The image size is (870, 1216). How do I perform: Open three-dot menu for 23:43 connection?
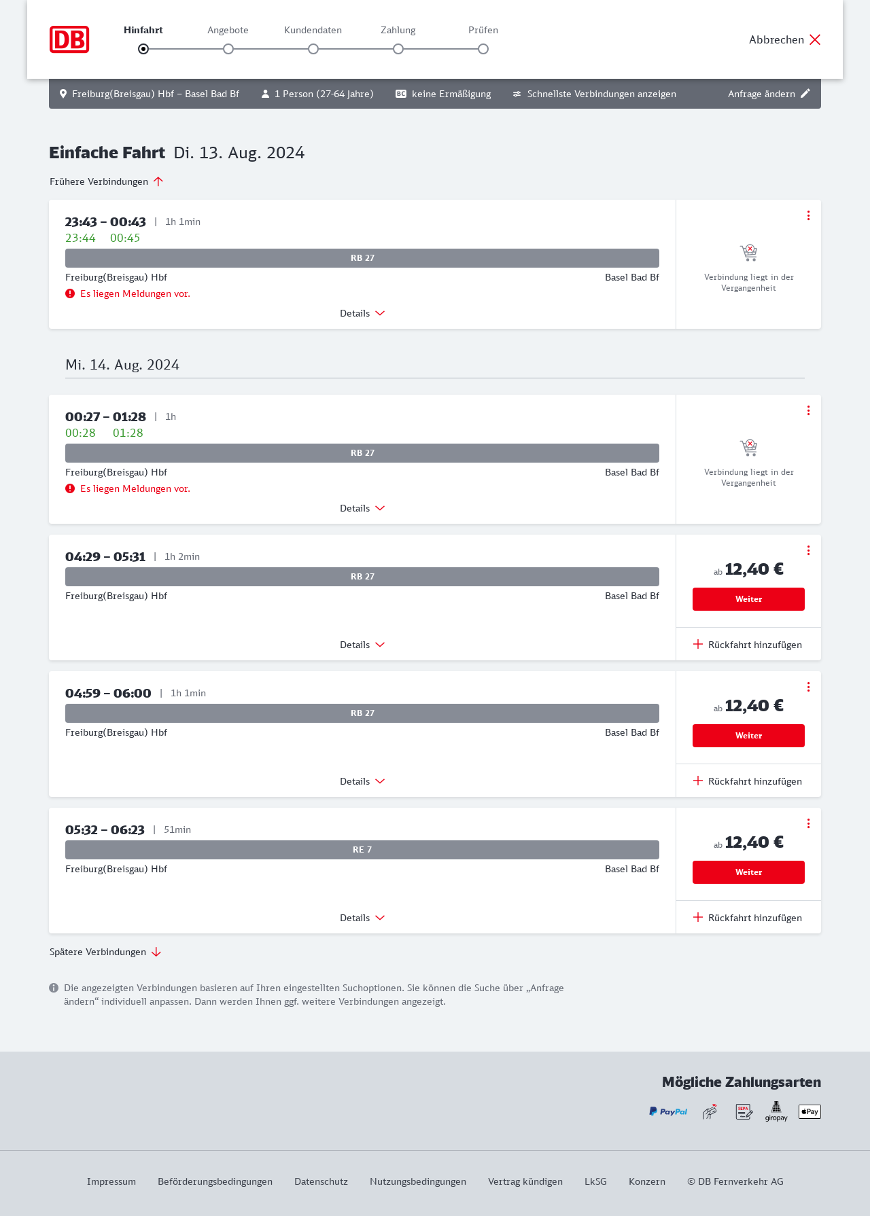pyautogui.click(x=808, y=215)
